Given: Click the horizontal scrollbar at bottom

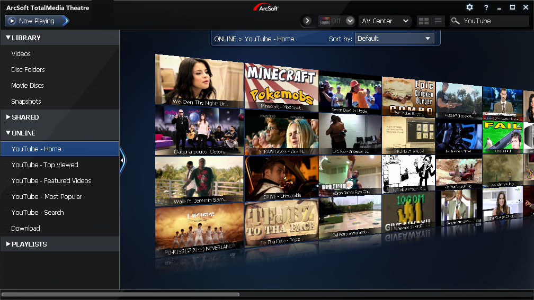Looking at the screenshot, I should point(121,294).
